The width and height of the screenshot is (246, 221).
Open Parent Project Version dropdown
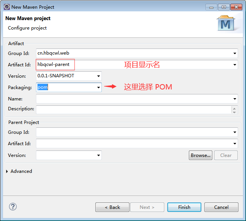(98, 155)
